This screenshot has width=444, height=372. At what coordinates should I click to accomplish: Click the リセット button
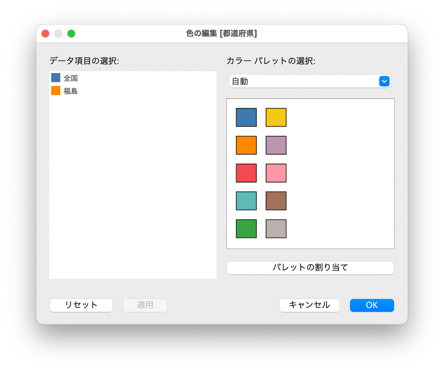pyautogui.click(x=81, y=305)
